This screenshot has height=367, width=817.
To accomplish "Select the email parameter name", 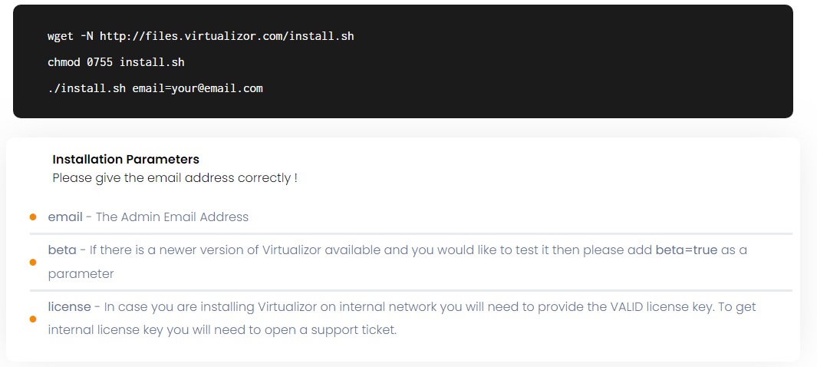I will 65,217.
